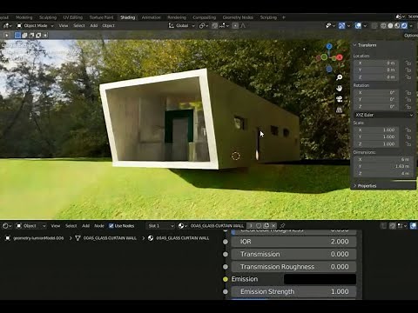This screenshot has width=418, height=313.
Task: Lock the Location X field
Action: click(x=408, y=63)
